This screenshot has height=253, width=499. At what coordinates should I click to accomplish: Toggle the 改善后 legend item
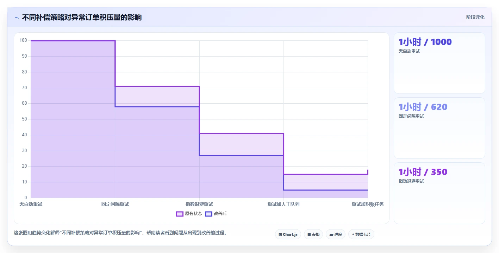point(216,214)
